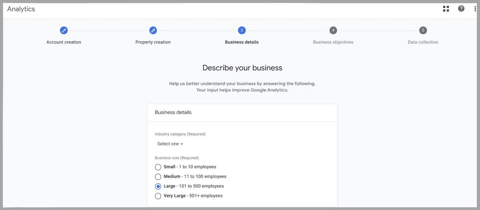
Task: Click the Describe your business heading
Action: click(242, 68)
